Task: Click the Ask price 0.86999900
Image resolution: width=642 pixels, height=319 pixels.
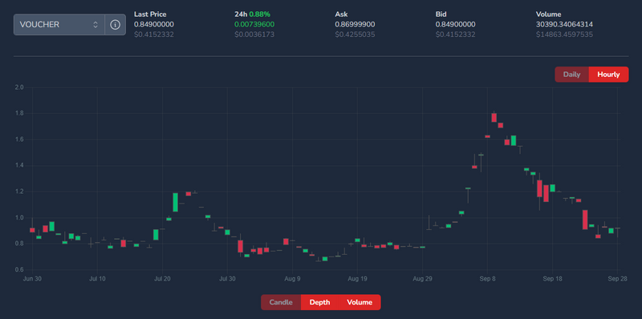Action: pos(355,25)
